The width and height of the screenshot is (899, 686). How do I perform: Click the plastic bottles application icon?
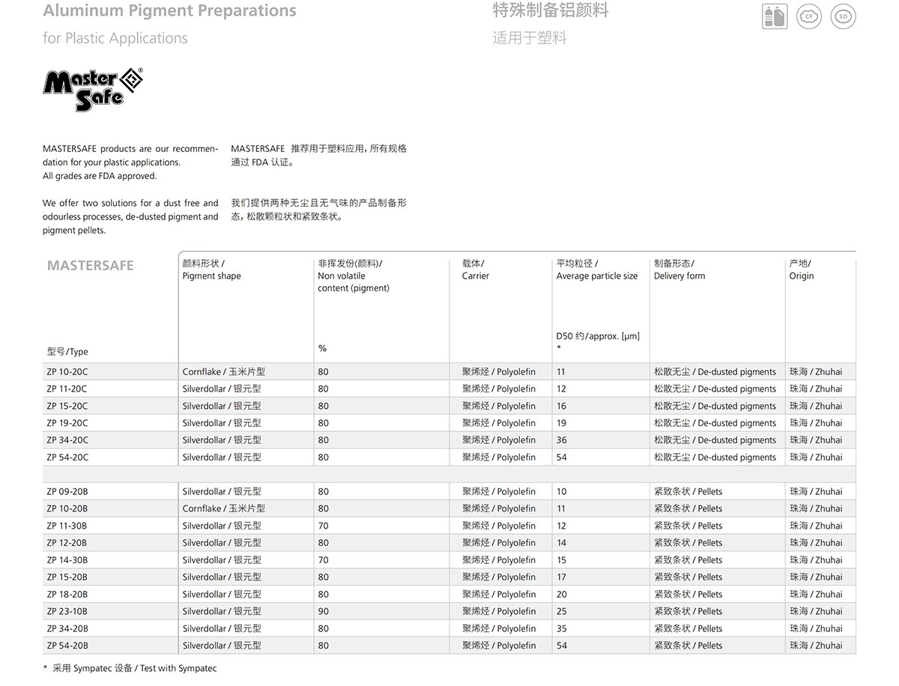pyautogui.click(x=774, y=16)
